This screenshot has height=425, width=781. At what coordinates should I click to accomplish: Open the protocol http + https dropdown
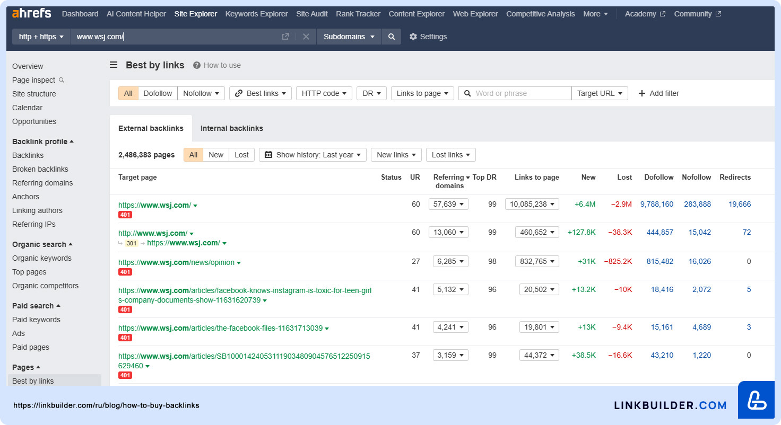[x=41, y=37]
